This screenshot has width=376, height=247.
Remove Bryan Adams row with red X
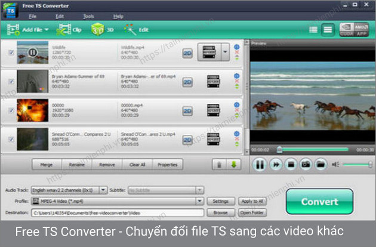[237, 81]
